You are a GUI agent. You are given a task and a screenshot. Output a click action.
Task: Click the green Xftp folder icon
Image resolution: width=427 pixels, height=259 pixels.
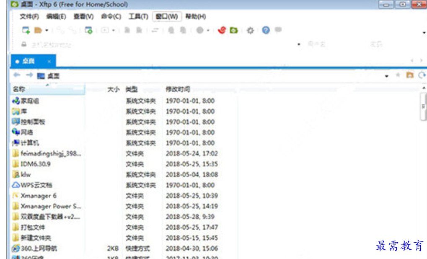(x=234, y=30)
